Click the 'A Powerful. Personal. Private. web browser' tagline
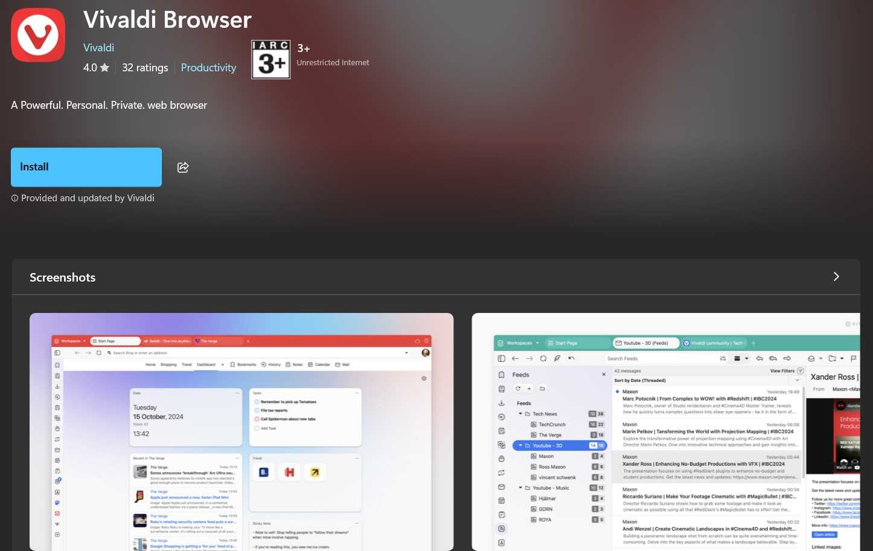 pyautogui.click(x=109, y=105)
